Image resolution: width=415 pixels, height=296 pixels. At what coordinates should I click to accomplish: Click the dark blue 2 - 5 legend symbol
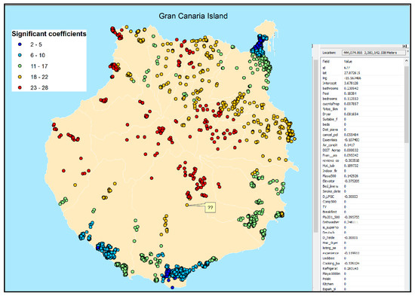pos(20,44)
